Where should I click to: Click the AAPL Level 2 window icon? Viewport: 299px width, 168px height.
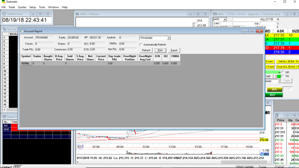pyautogui.click(x=214, y=14)
